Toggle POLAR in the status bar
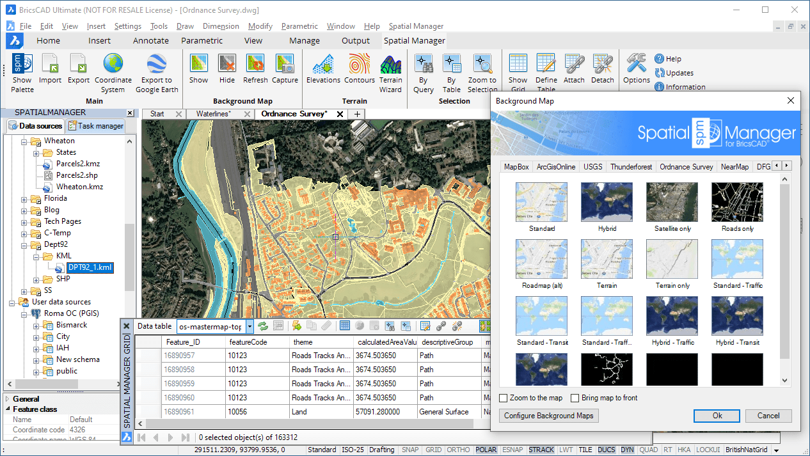Viewport: 810px width, 456px height. pos(486,450)
